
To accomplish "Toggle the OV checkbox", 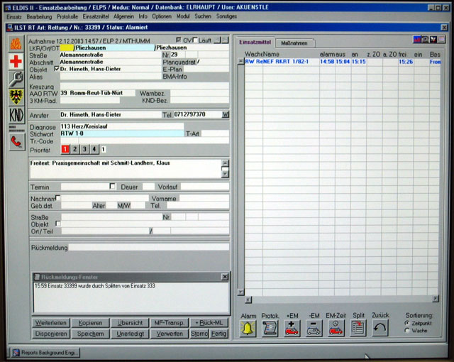I will point(178,40).
